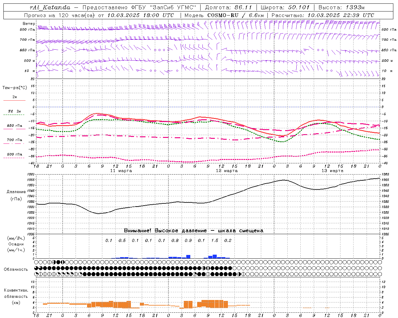The image size is (398, 318).
Task: Click the red 850 гПа temperature legend line
Action: coord(14,129)
